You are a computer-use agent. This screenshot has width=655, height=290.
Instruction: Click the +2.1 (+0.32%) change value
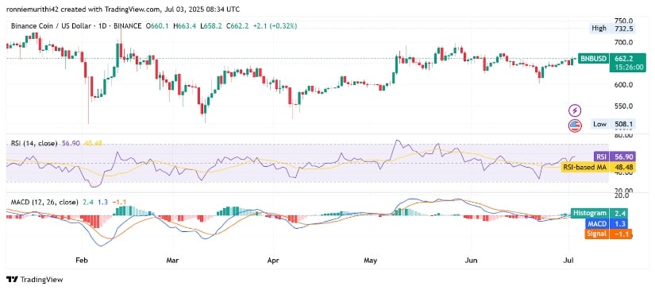[275, 26]
